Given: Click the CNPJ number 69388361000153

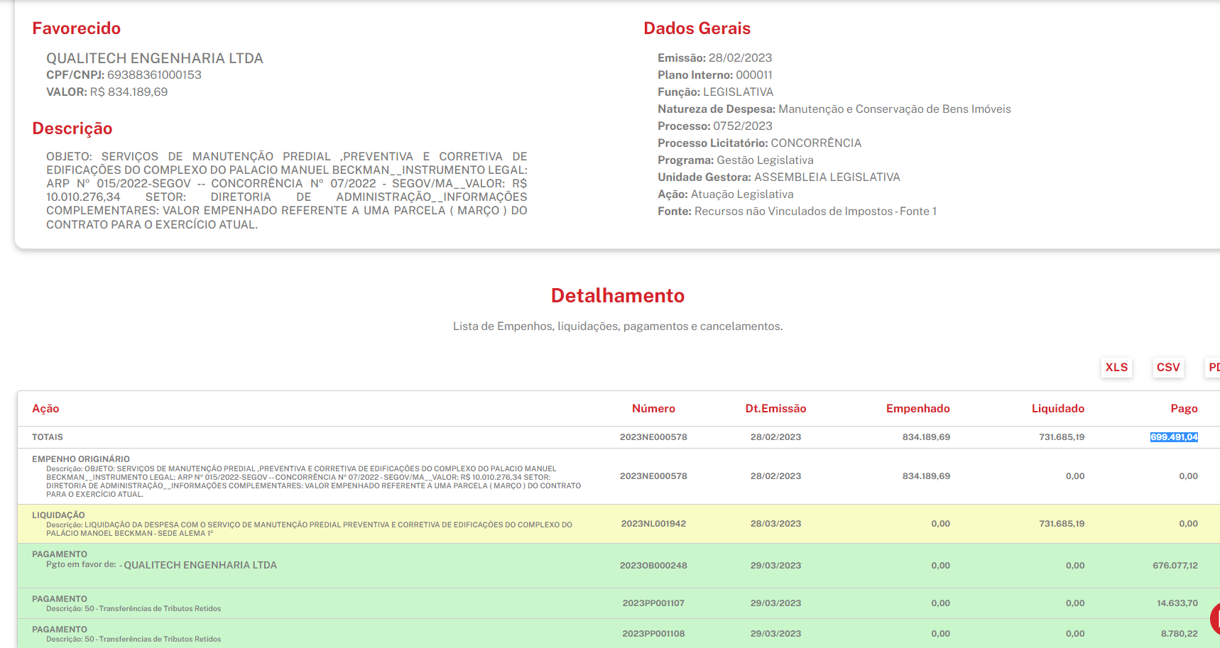Looking at the screenshot, I should tap(154, 75).
